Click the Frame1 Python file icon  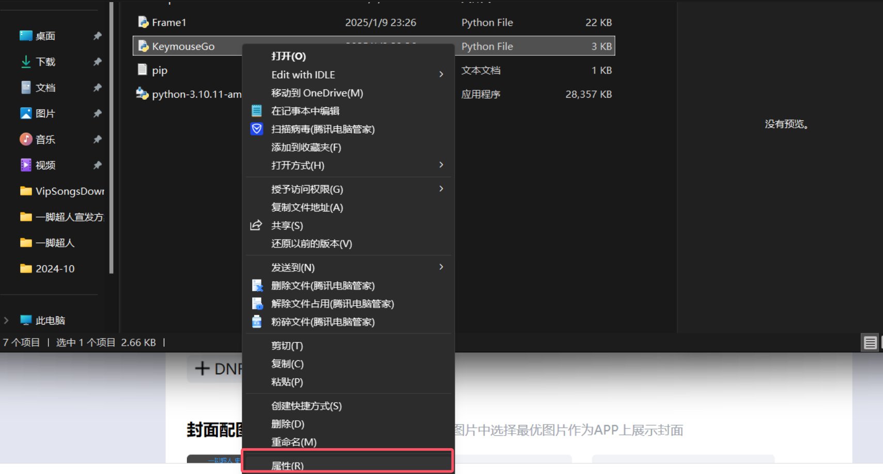[x=143, y=22]
